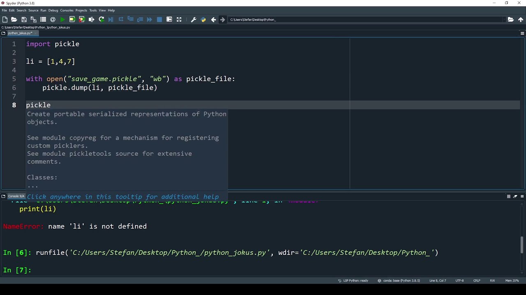Click Line 8, Col 7 status
The height and width of the screenshot is (295, 526).
(x=438, y=281)
